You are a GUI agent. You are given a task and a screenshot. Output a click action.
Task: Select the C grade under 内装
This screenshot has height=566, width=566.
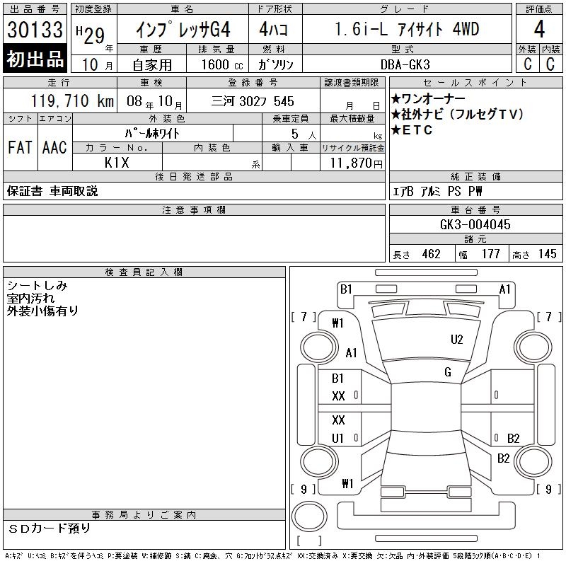(550, 64)
